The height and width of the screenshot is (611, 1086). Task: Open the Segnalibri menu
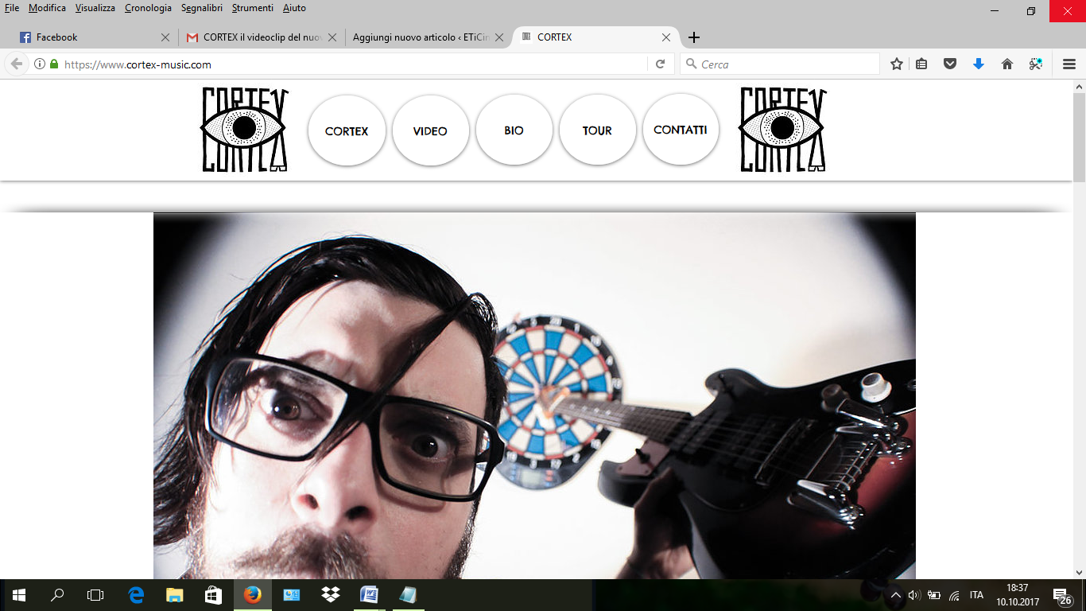201,8
